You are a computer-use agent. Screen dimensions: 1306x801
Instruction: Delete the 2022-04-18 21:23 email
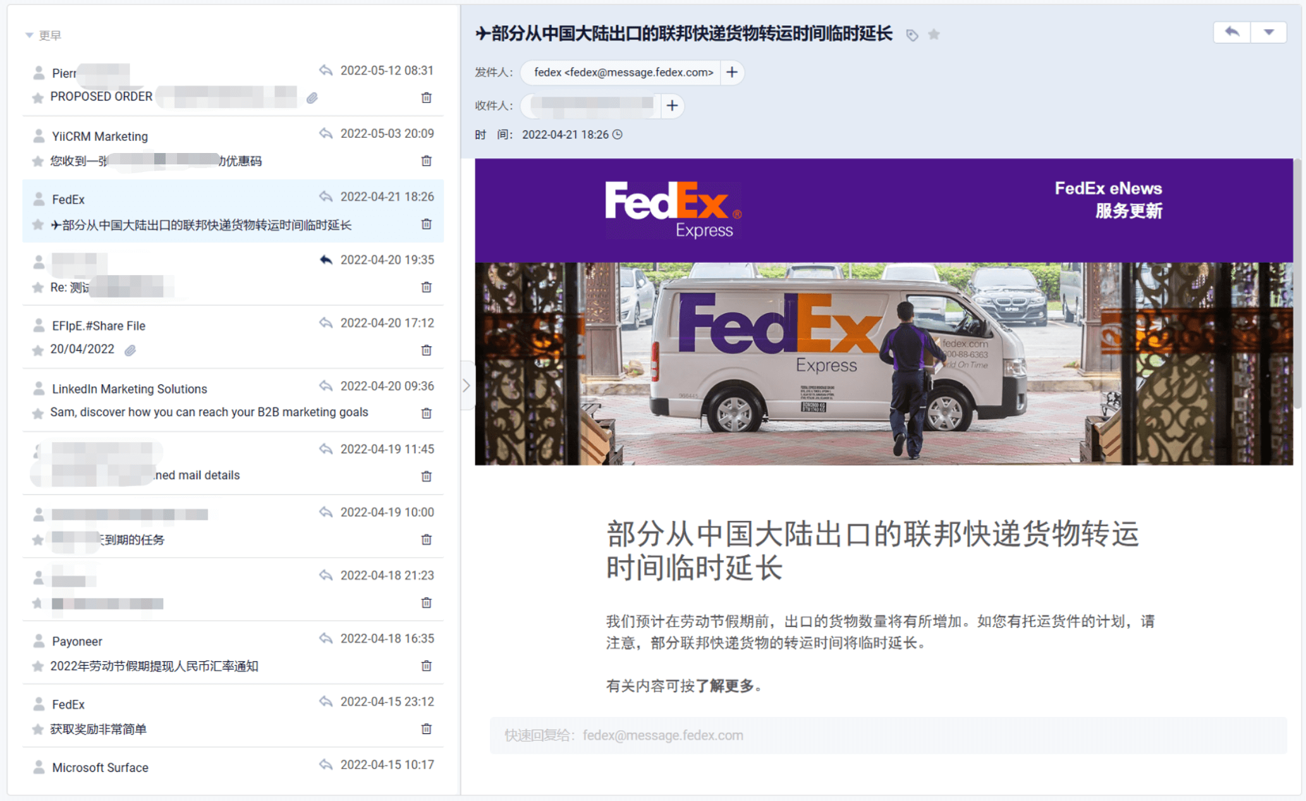[427, 602]
